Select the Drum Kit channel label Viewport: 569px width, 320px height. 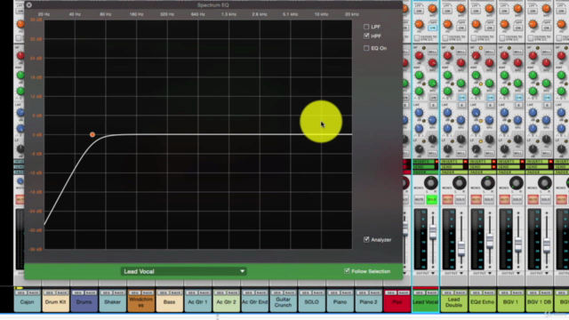click(55, 302)
